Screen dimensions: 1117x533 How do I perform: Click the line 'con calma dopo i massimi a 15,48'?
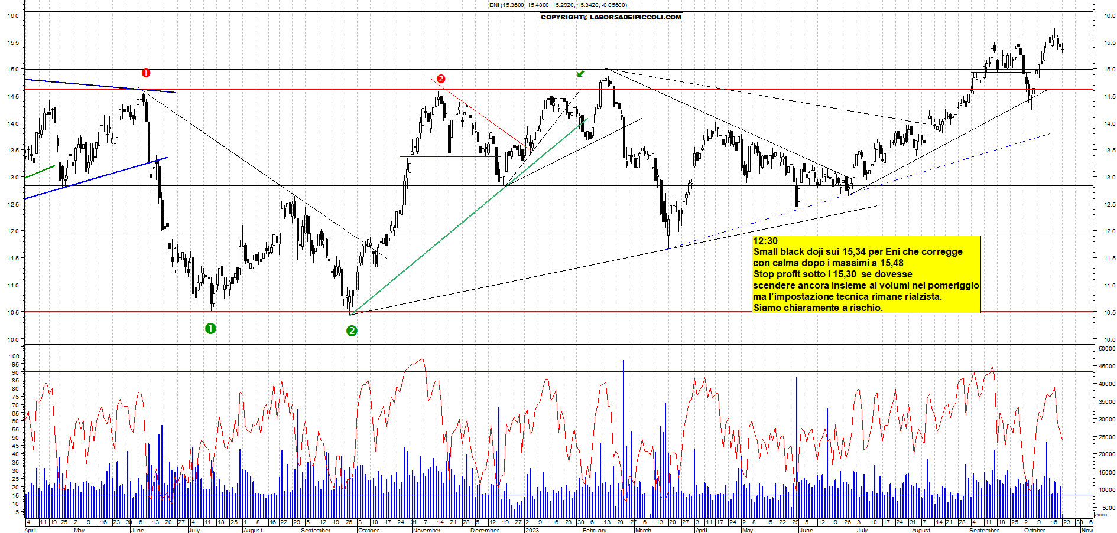click(829, 263)
